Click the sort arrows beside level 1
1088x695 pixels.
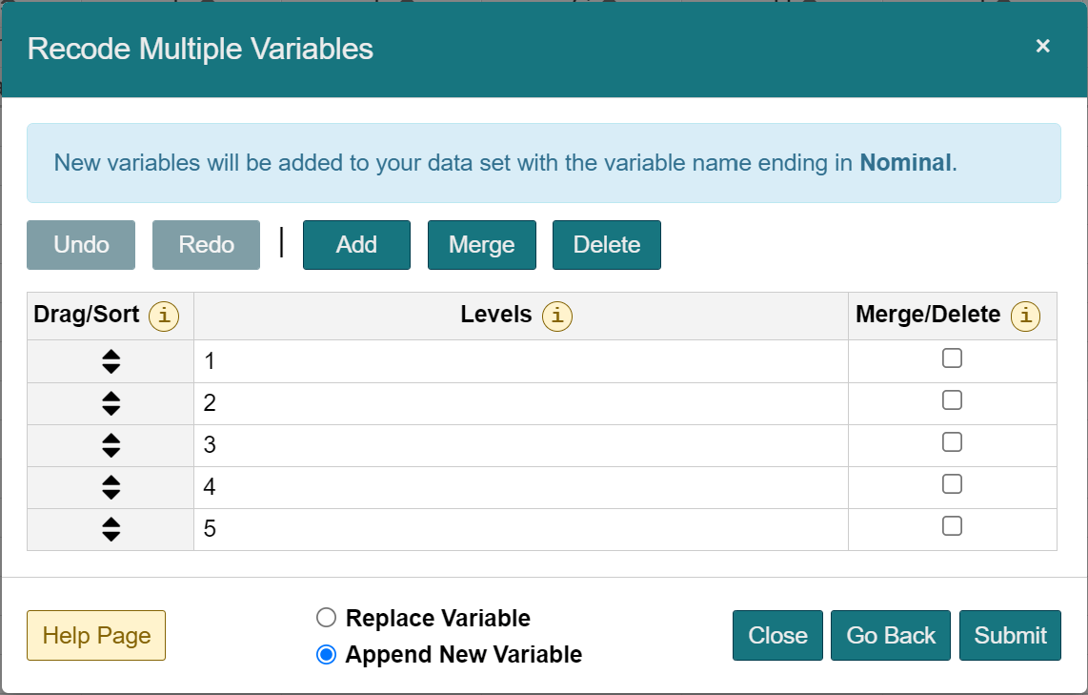click(110, 360)
